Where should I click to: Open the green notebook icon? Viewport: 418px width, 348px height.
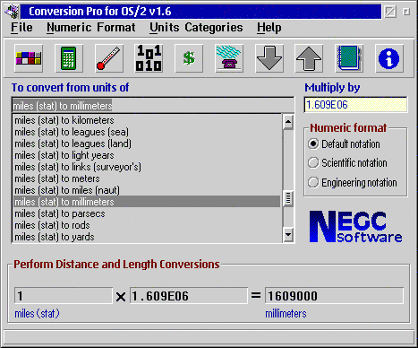tap(349, 58)
